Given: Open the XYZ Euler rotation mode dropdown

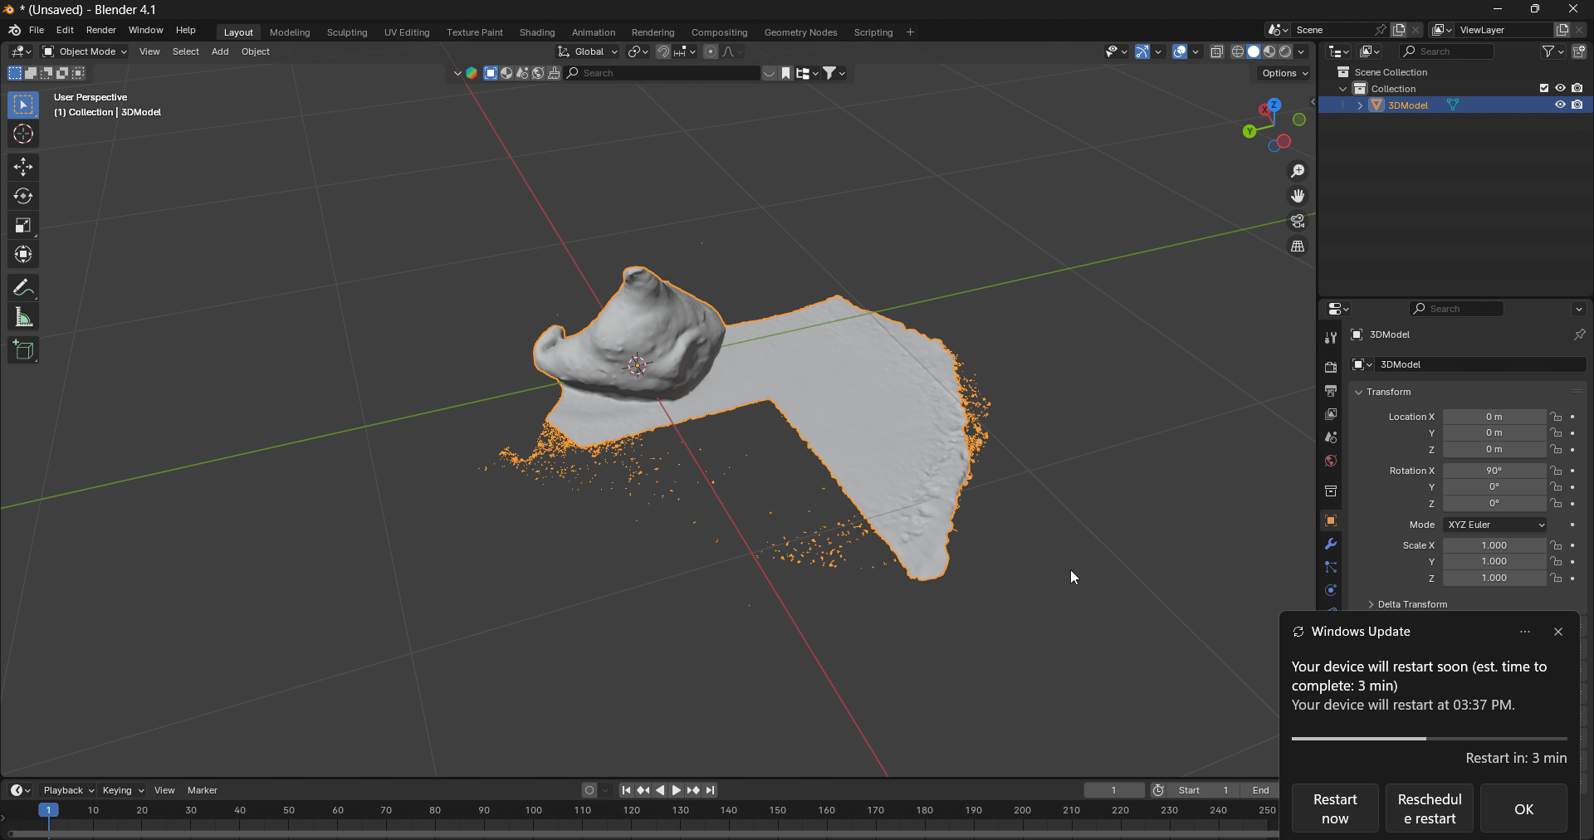Looking at the screenshot, I should (1496, 525).
